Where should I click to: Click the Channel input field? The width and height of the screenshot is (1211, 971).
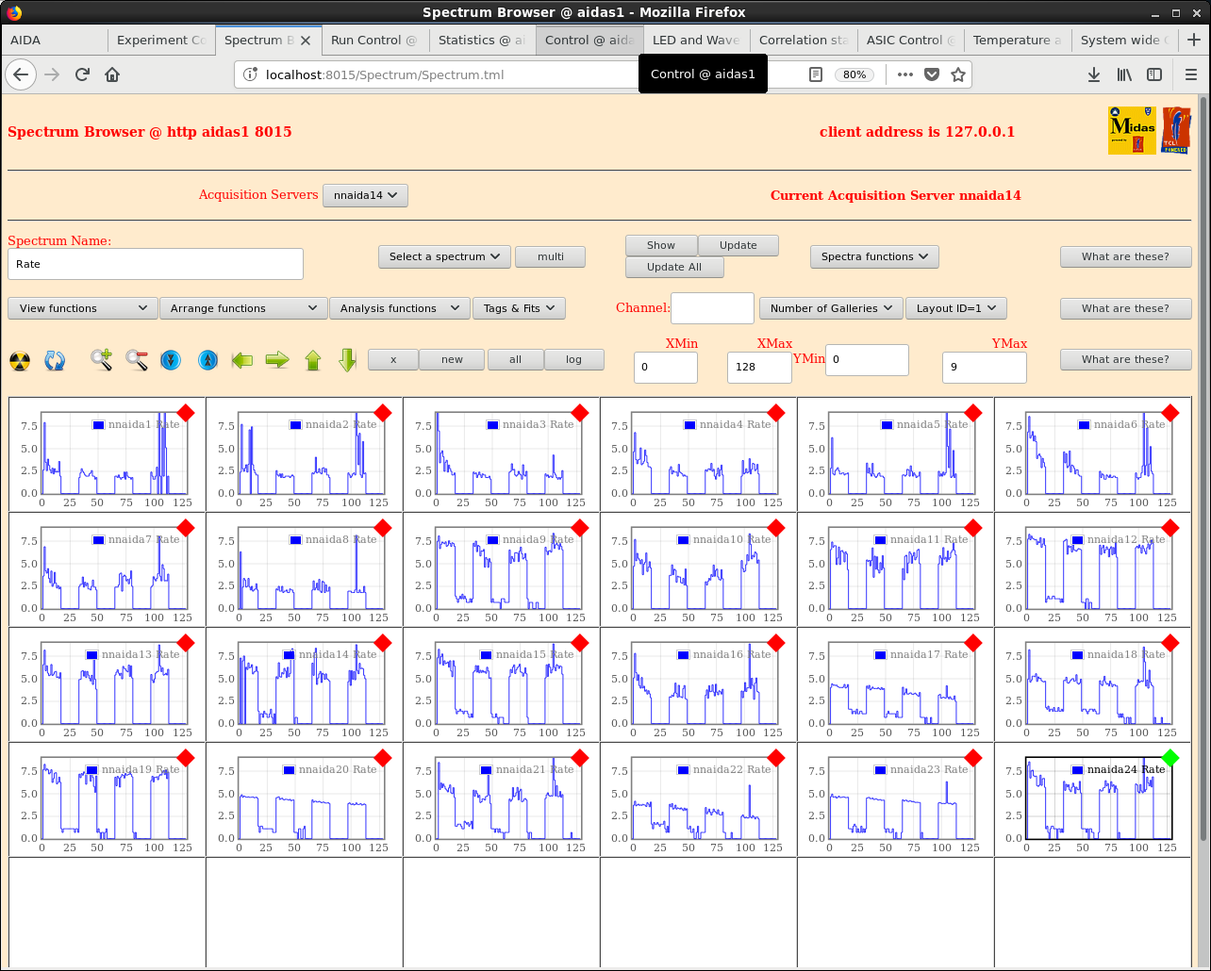tap(712, 308)
